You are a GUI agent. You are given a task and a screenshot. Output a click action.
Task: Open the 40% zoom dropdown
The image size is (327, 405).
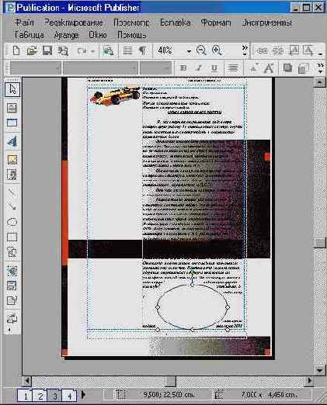[x=190, y=51]
